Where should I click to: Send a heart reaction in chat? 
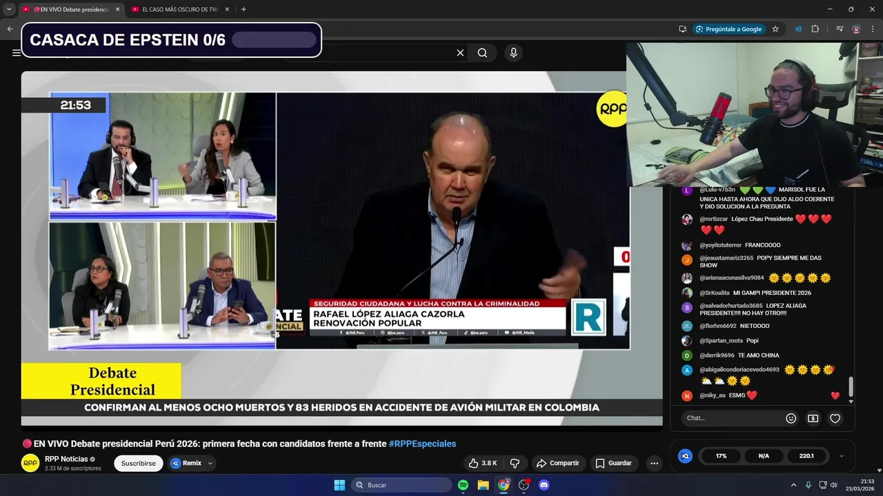[835, 418]
